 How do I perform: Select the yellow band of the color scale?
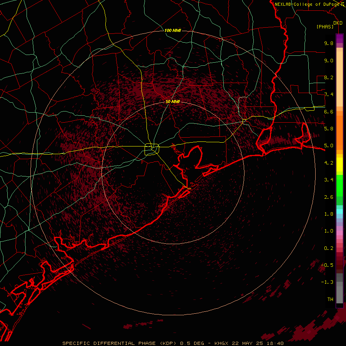tap(339, 165)
